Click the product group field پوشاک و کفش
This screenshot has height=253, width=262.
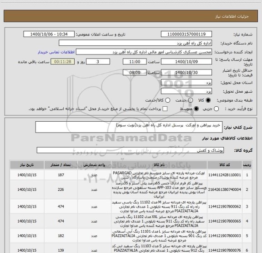pyautogui.click(x=130, y=150)
